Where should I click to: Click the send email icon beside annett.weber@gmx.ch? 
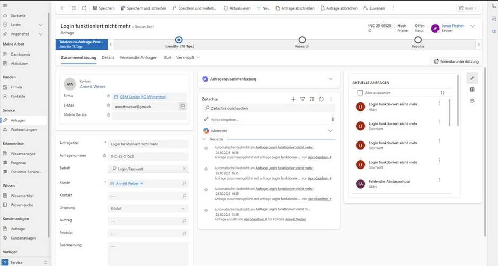coord(183,107)
